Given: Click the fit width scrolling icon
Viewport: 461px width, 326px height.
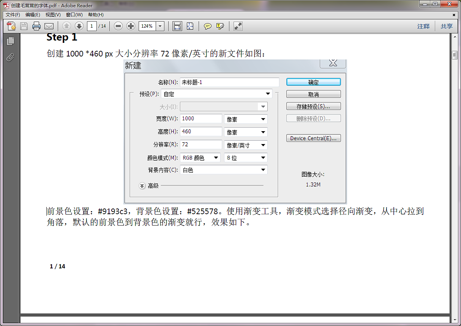Looking at the screenshot, I should (x=177, y=26).
